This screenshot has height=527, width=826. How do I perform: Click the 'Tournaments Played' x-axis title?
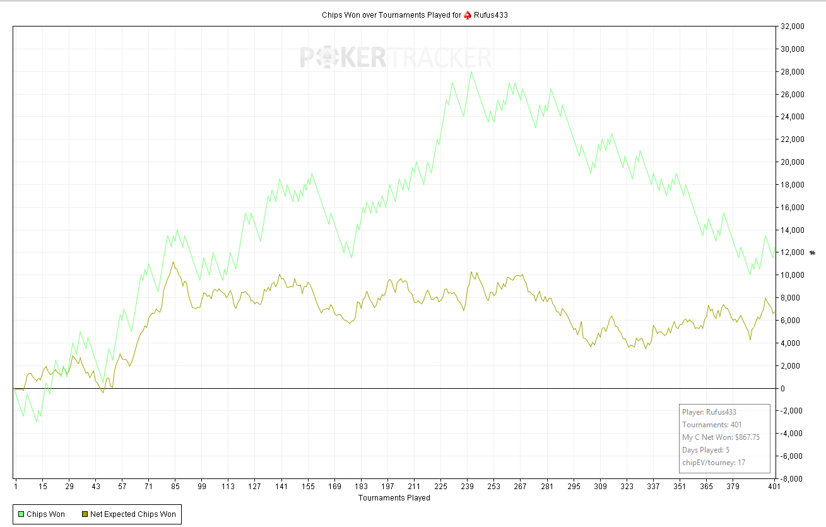pos(394,498)
